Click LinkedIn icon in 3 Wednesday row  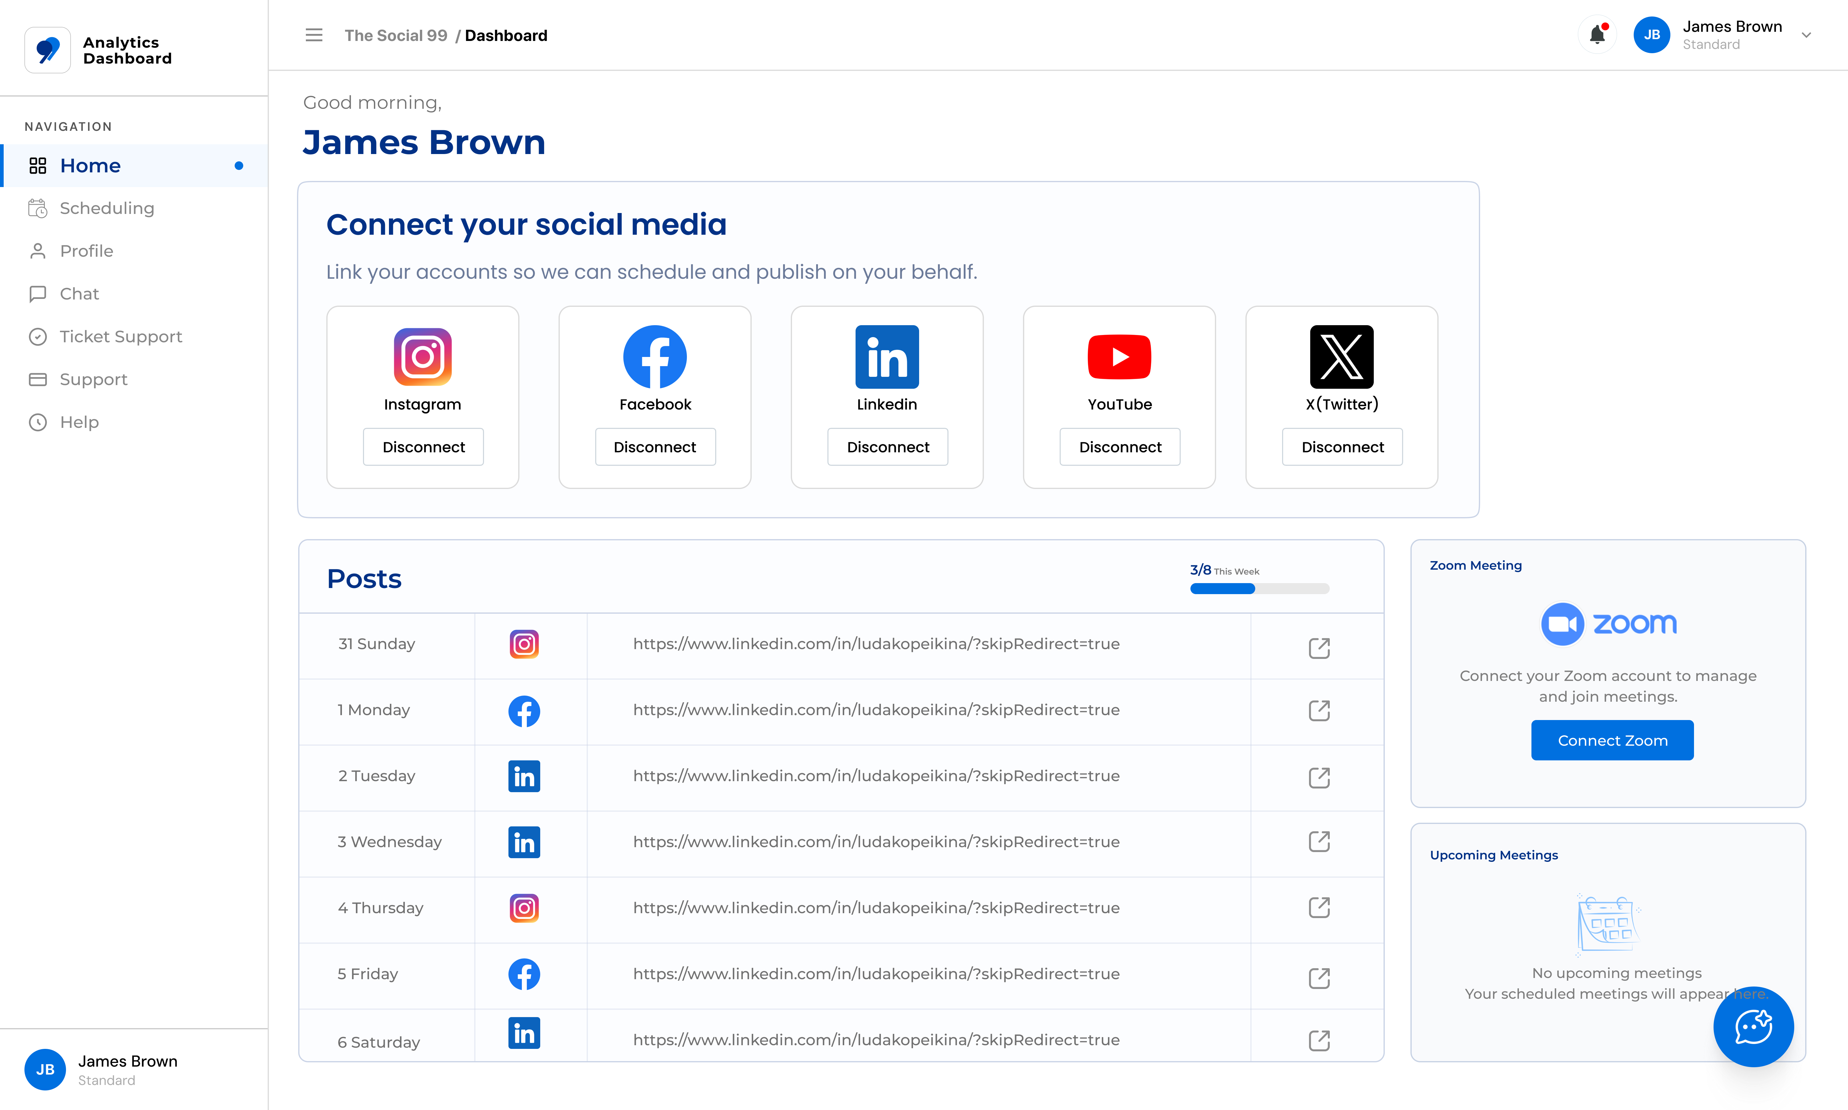(524, 842)
